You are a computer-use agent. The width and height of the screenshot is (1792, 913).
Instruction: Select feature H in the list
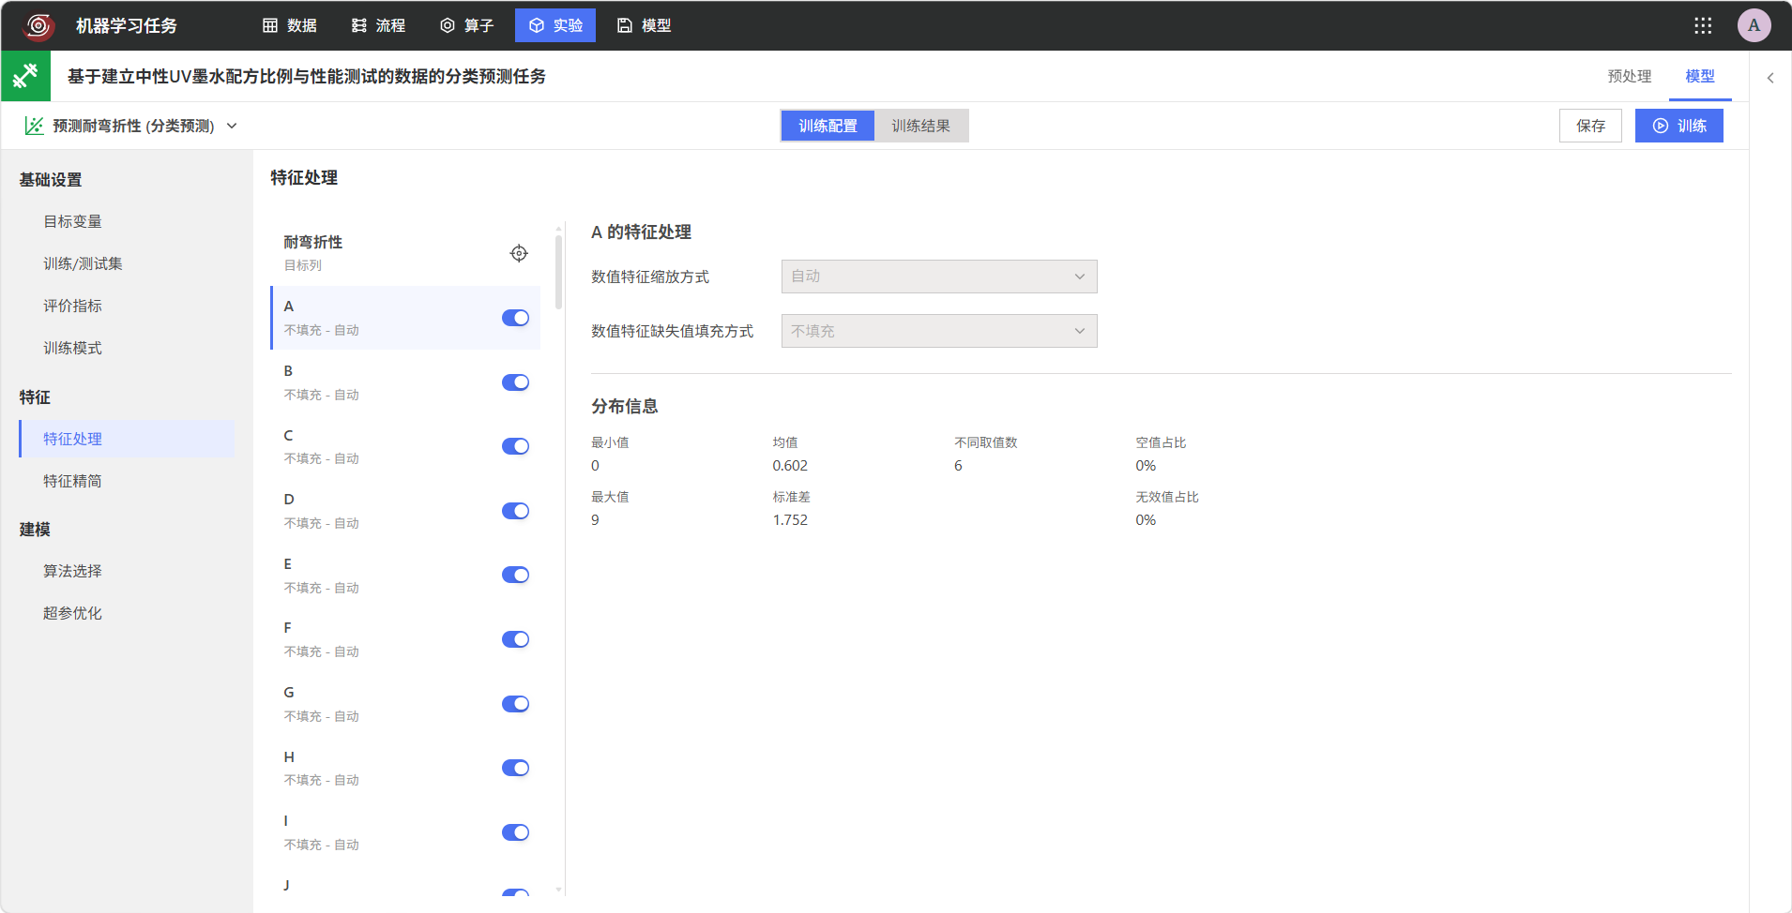pos(405,768)
